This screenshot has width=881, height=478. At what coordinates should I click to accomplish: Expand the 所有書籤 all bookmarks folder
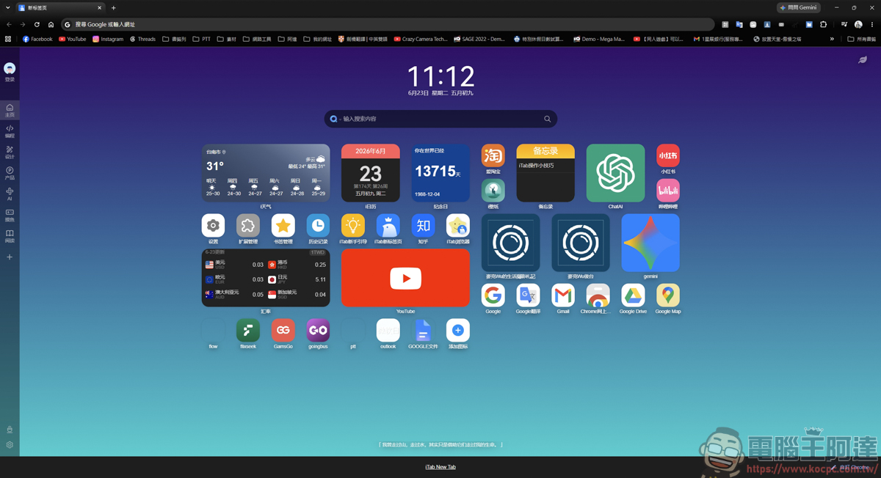coord(862,39)
